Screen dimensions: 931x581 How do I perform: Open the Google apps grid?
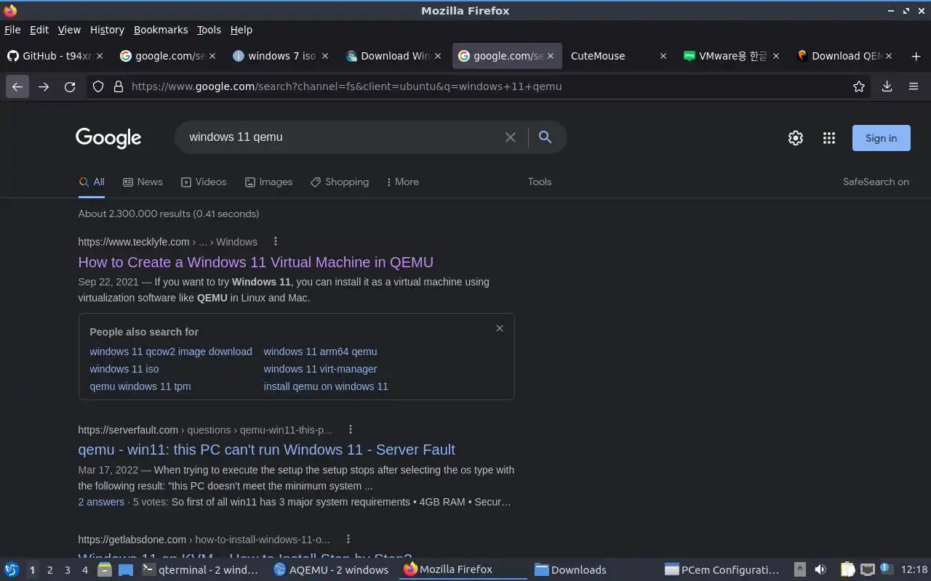point(829,138)
